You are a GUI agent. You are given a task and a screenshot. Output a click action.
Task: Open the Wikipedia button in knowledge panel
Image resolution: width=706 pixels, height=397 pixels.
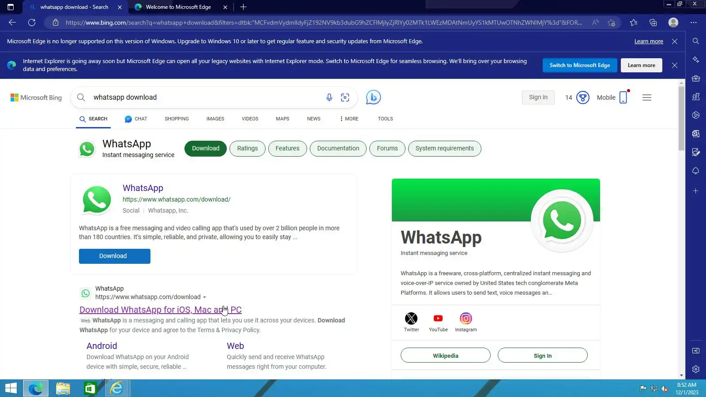[x=446, y=356]
